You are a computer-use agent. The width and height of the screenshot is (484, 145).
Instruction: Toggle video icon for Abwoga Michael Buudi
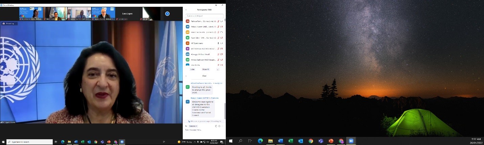pos(222,54)
